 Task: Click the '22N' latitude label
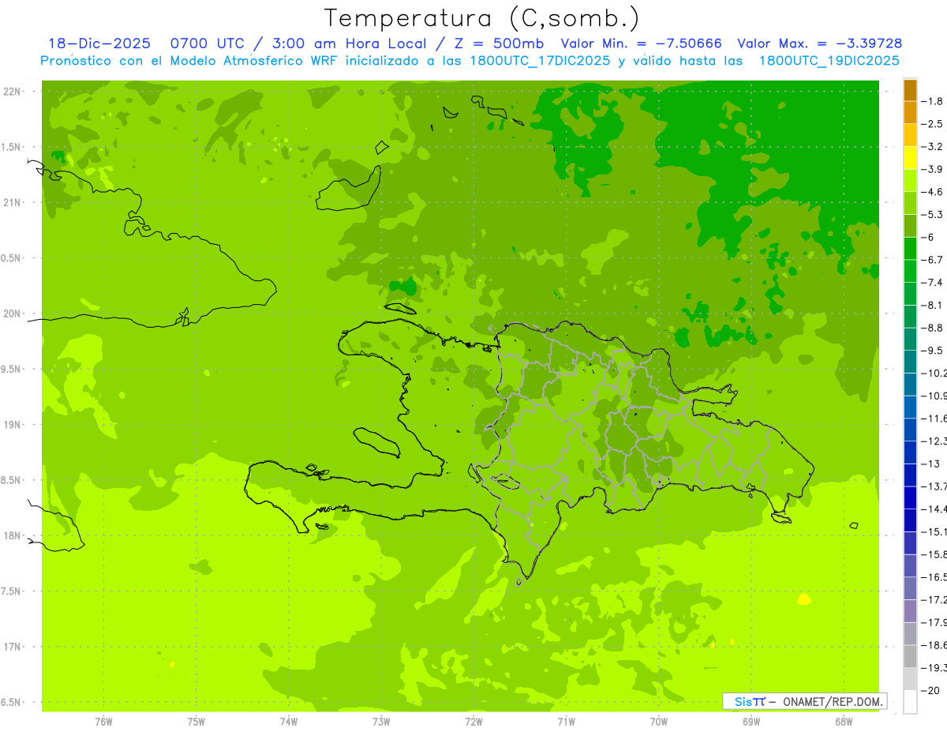click(x=13, y=92)
